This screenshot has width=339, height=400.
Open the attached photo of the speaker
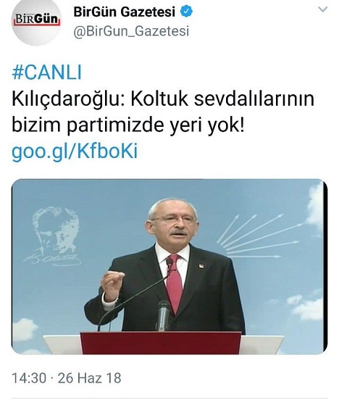tap(169, 267)
